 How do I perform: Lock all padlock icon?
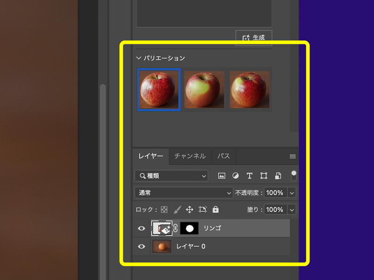click(x=216, y=210)
